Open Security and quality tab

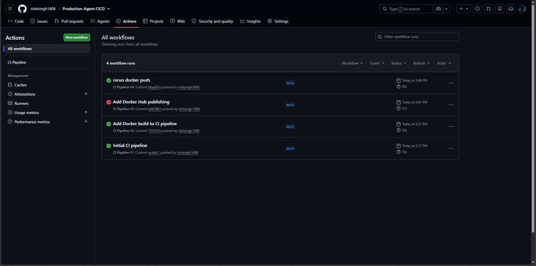212,21
